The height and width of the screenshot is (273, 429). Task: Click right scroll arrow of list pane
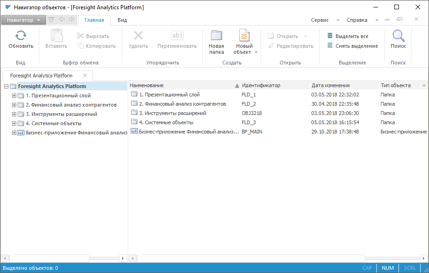click(x=423, y=258)
